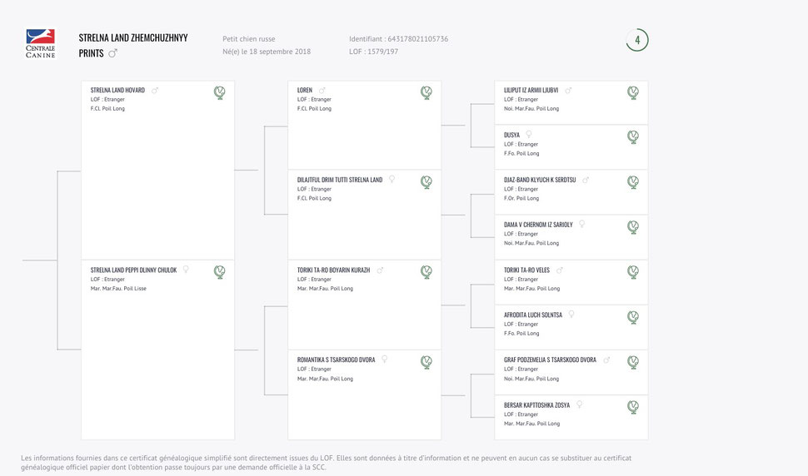This screenshot has height=476, width=808.
Task: Click the badge icon in DUSYA card
Action: 633,137
